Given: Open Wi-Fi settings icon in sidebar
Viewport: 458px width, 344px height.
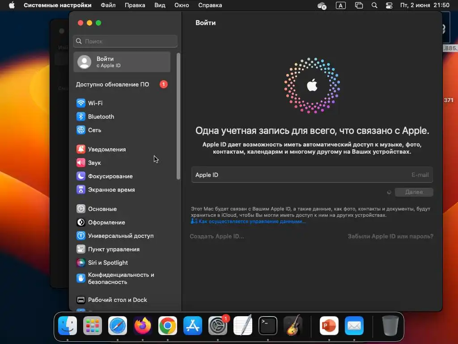Looking at the screenshot, I should click(81, 103).
